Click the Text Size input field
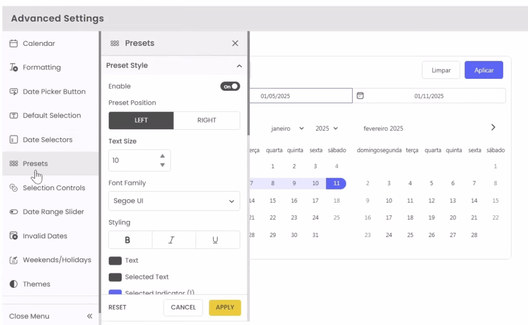Viewport: 528px width, 325px height. pos(139,161)
